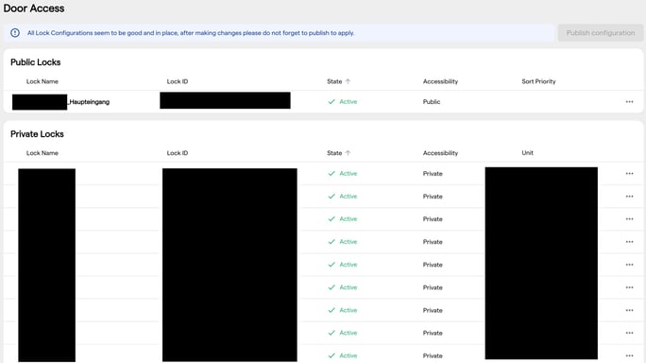Click the Active checkmark in Haupteingang row
Screen dimensions: 646x363
(x=331, y=101)
